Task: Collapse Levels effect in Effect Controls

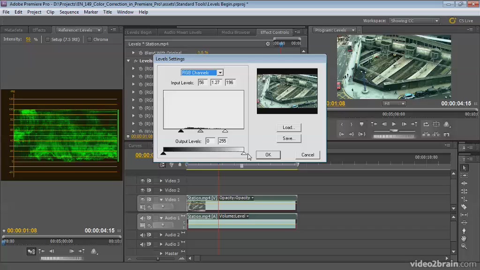Action: [x=128, y=61]
